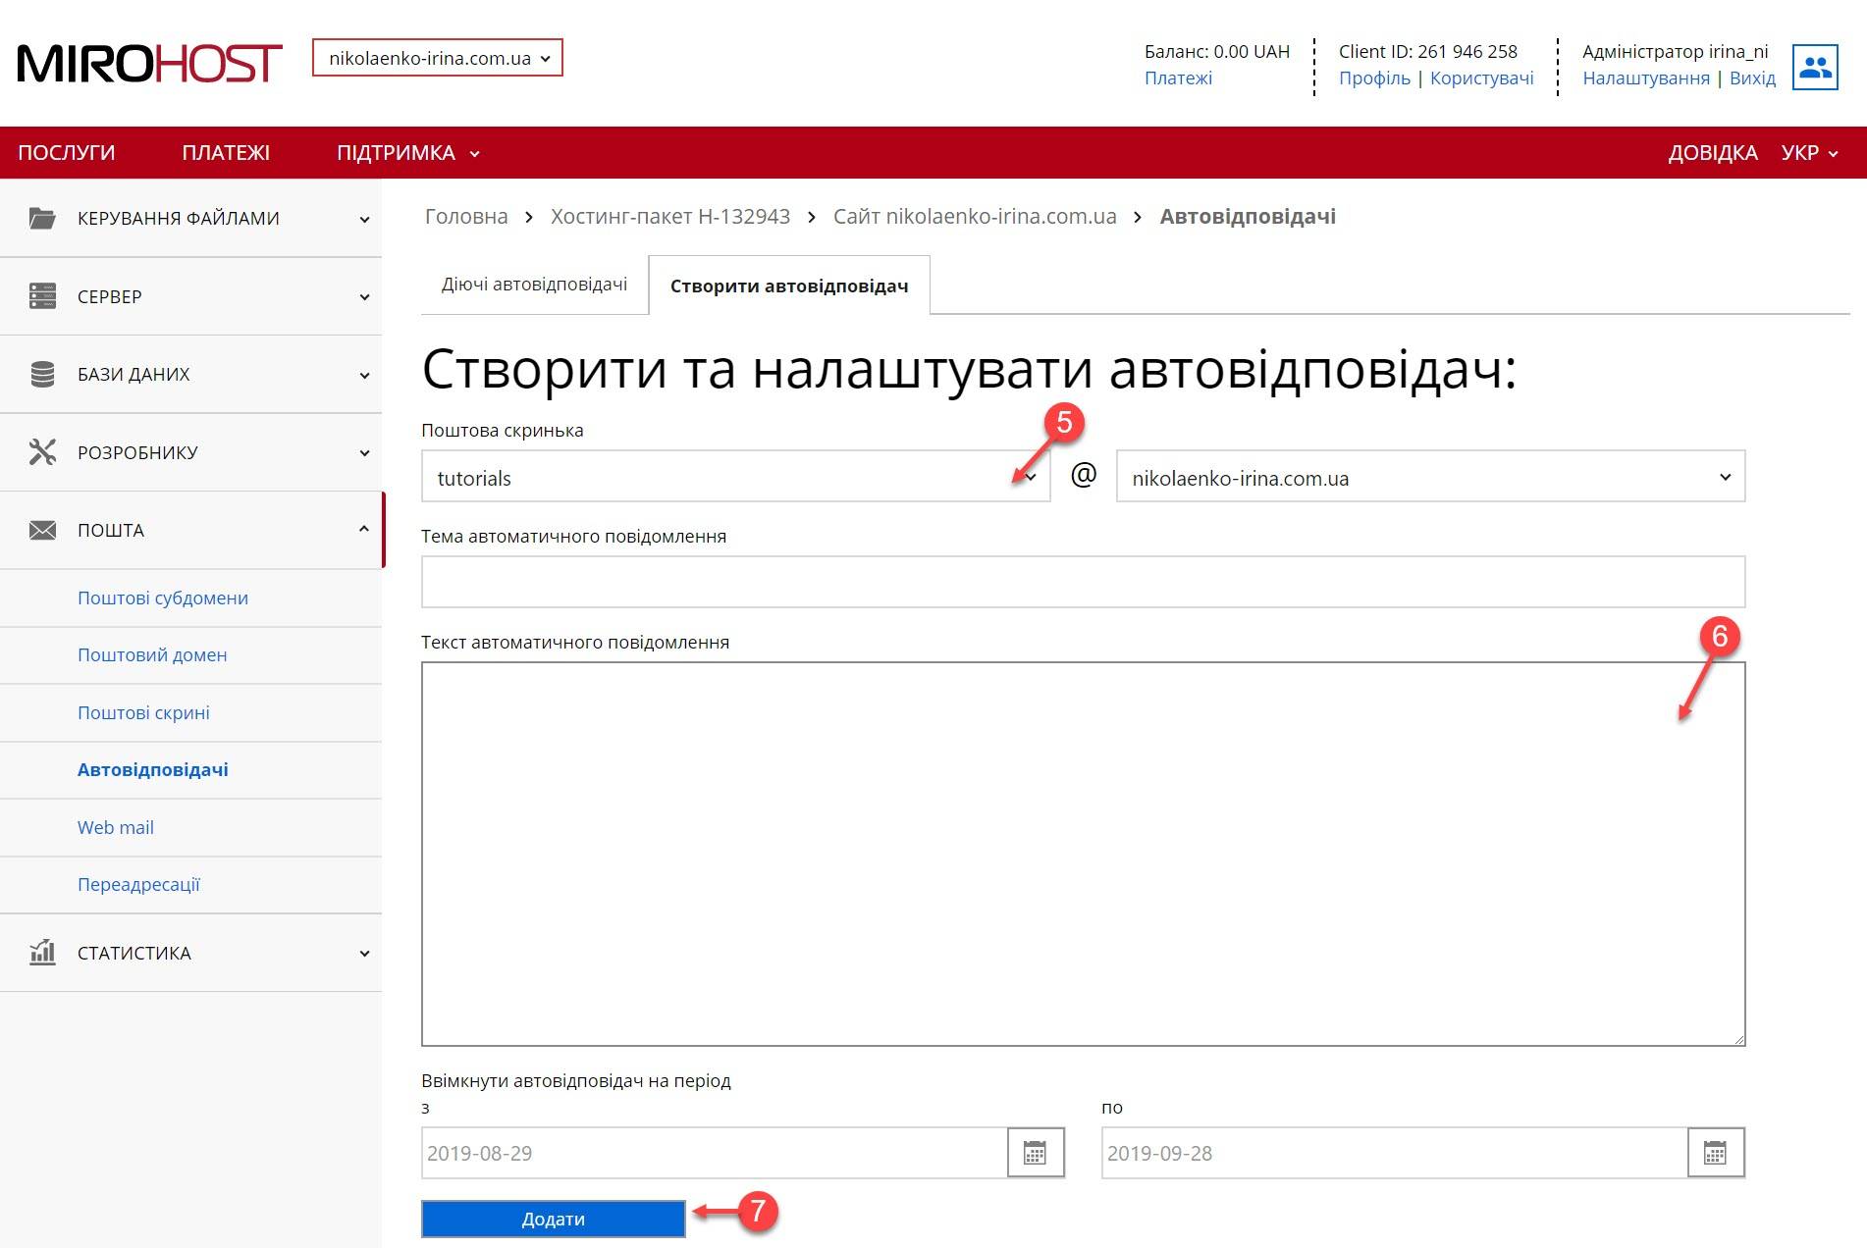This screenshot has width=1867, height=1248.
Task: Open the domain selector nikolaenko-irina.com.ua at top
Action: coord(438,58)
